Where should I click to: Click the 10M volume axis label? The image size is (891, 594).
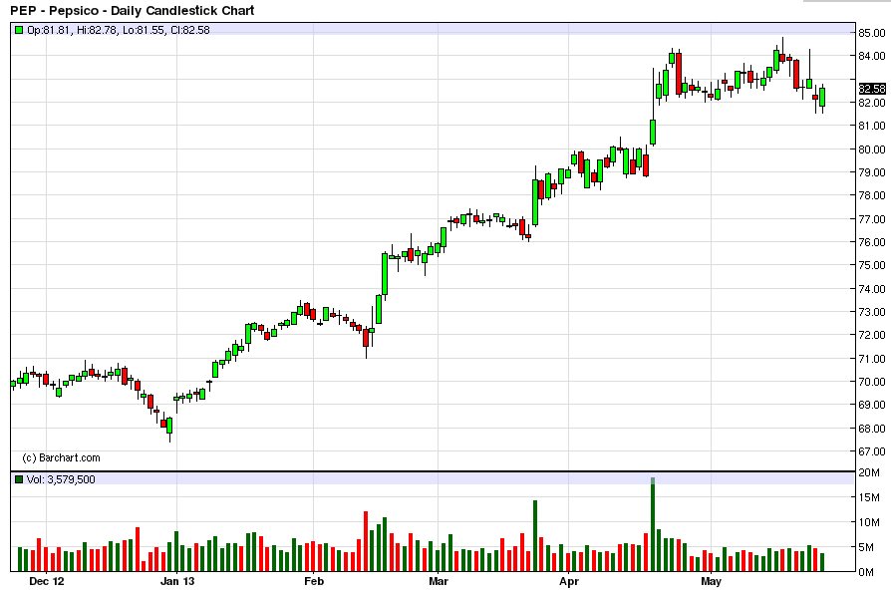(x=869, y=522)
